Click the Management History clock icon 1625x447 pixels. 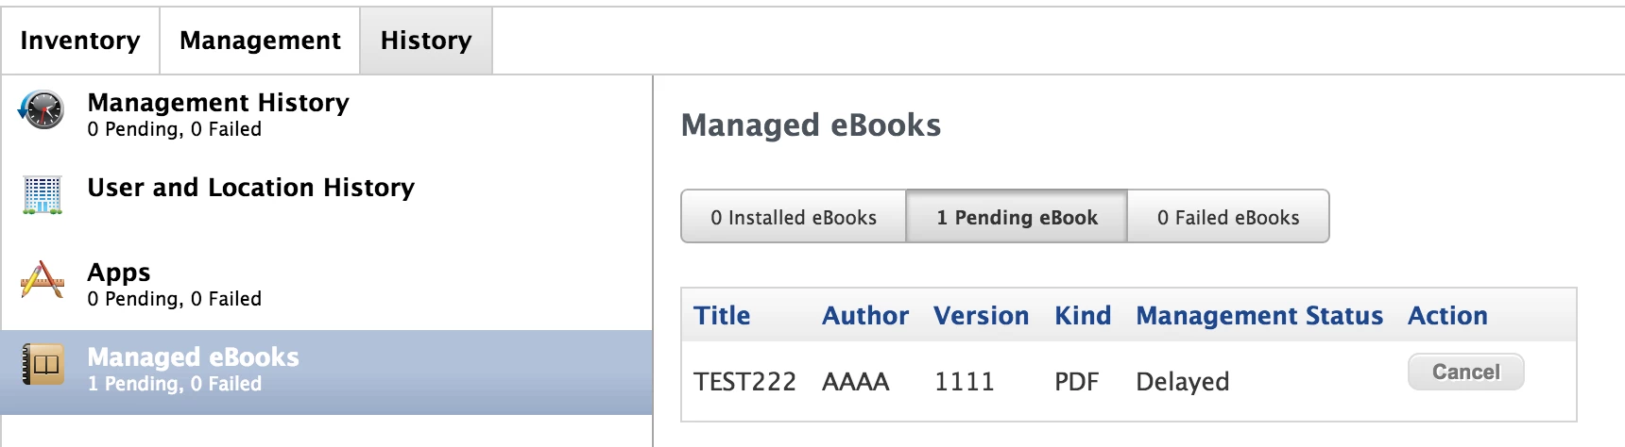[42, 110]
